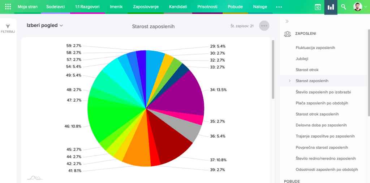Click the arrow beside Starost zaposlenih
Image resolution: width=370 pixels, height=183 pixels.
(x=289, y=81)
